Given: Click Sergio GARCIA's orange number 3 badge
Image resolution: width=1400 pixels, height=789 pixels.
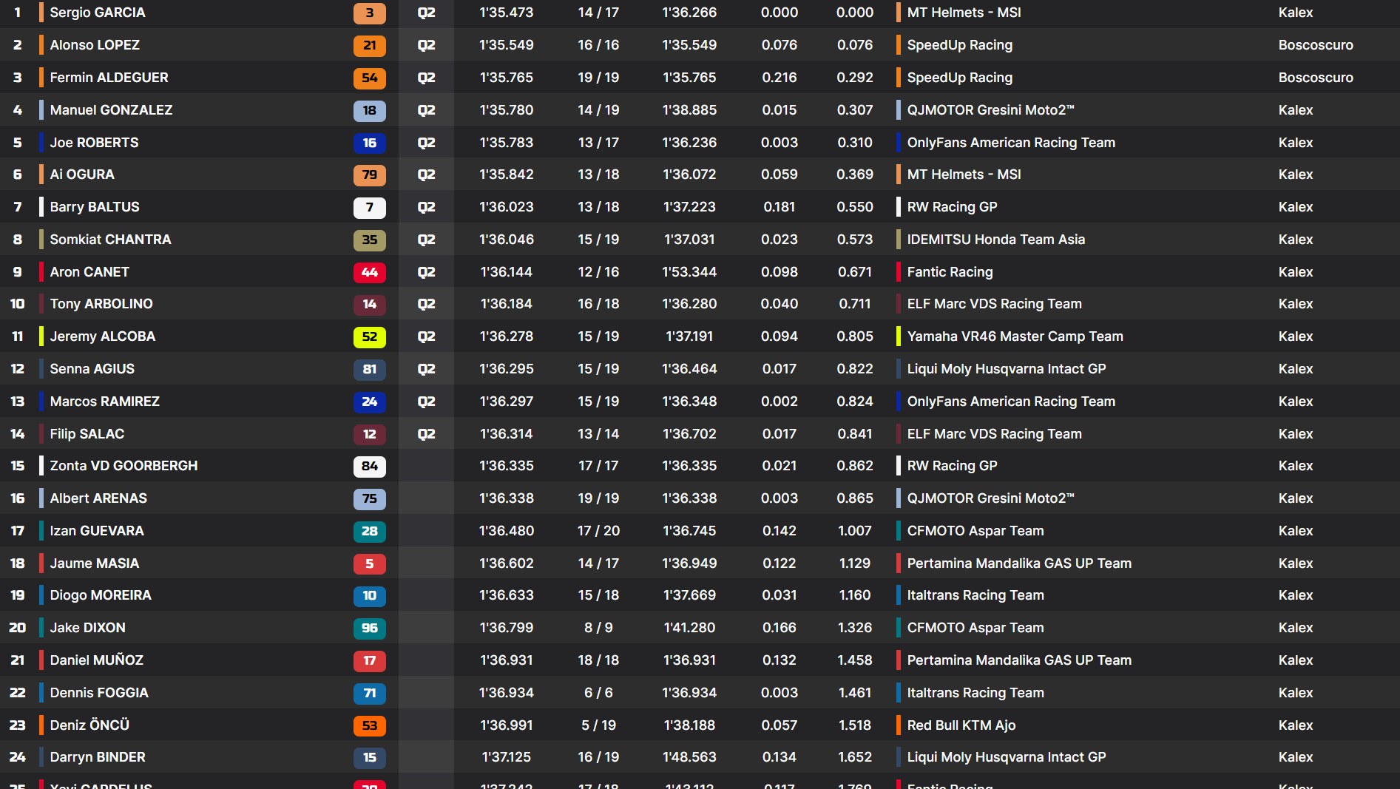Looking at the screenshot, I should point(369,13).
